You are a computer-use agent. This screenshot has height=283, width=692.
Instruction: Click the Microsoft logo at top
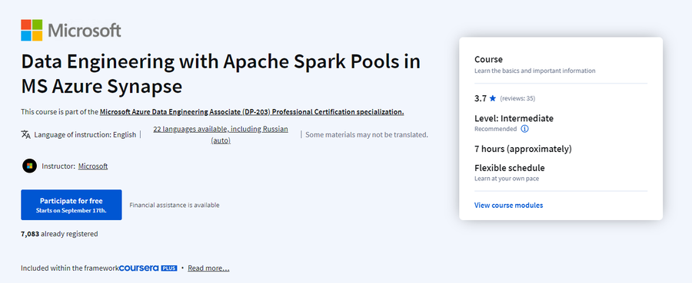tap(71, 31)
